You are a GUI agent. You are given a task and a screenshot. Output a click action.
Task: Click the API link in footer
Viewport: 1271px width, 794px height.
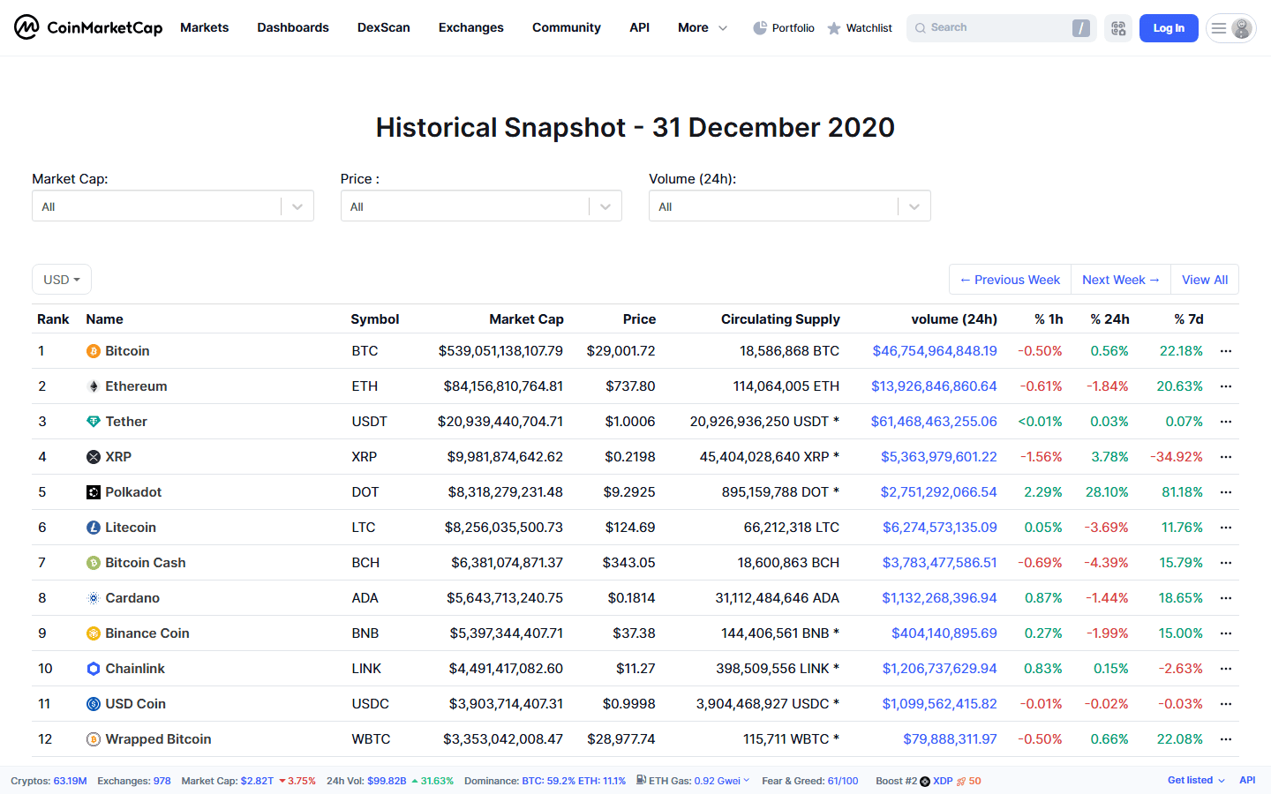1247,781
